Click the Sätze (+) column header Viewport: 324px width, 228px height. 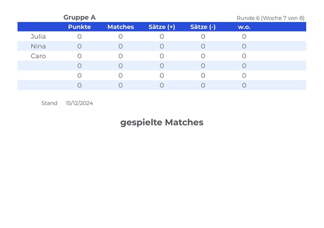pos(162,27)
